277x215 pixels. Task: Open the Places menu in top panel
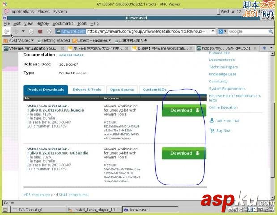(x=43, y=12)
